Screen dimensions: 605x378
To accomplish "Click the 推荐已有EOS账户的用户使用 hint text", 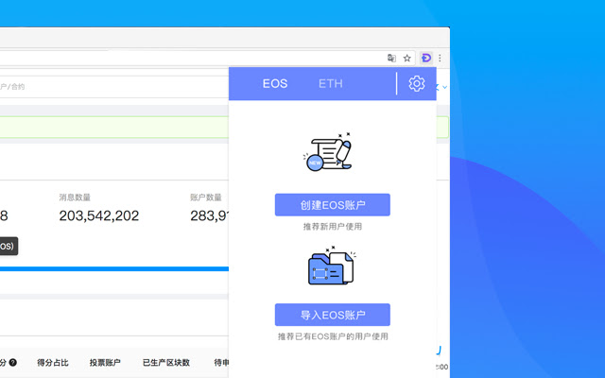I will coord(333,336).
